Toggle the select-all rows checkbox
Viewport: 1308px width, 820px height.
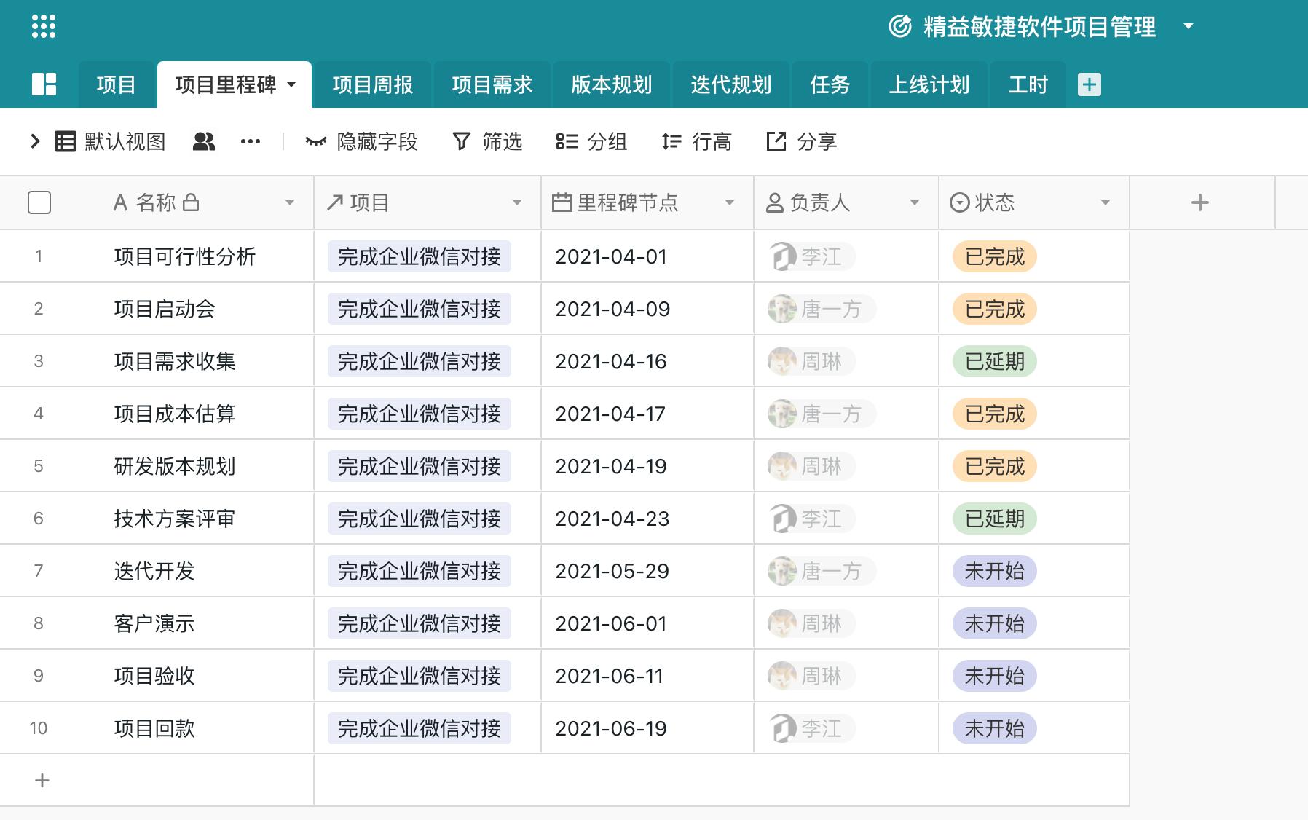[x=39, y=202]
